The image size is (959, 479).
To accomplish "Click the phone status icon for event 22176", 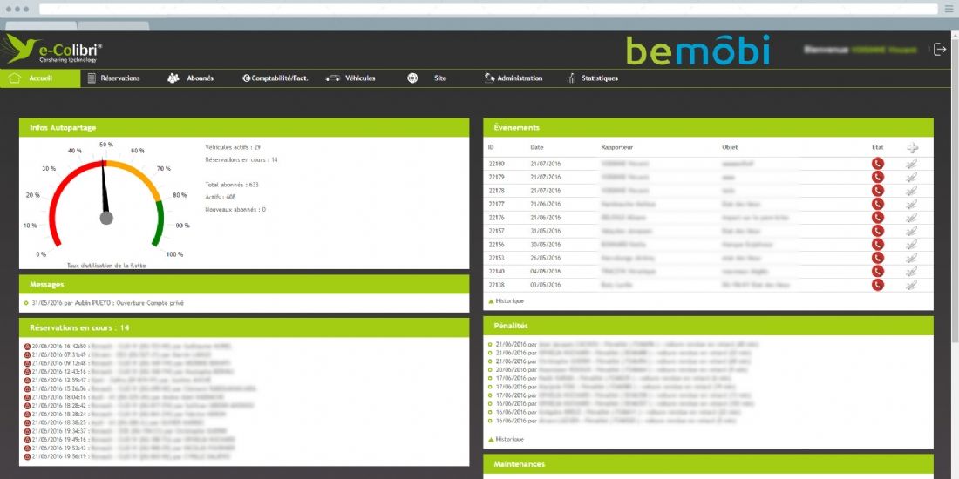I will (878, 218).
